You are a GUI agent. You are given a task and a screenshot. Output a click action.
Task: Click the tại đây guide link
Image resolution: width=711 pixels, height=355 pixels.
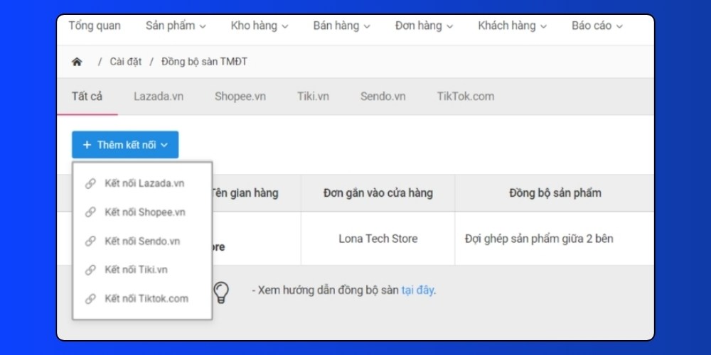tap(417, 290)
